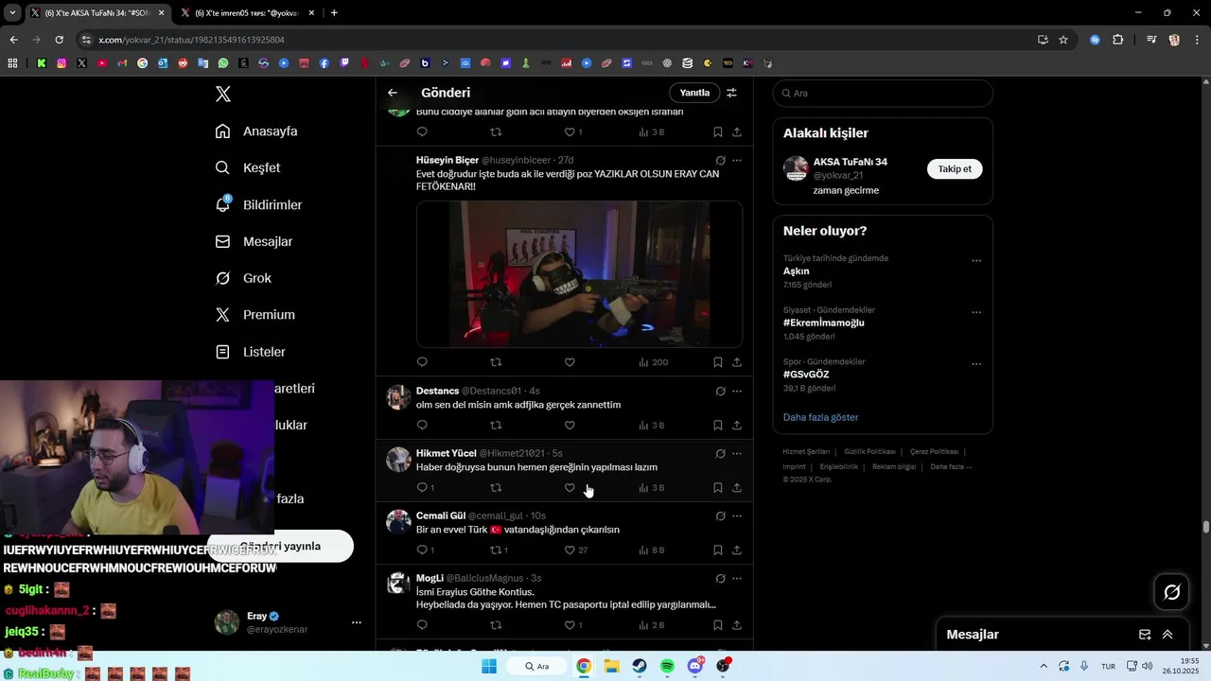Like Destancs's reply
Screen dimensions: 1211x681
tap(570, 426)
